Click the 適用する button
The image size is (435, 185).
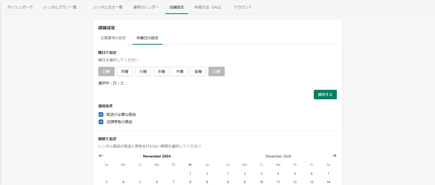pos(325,94)
